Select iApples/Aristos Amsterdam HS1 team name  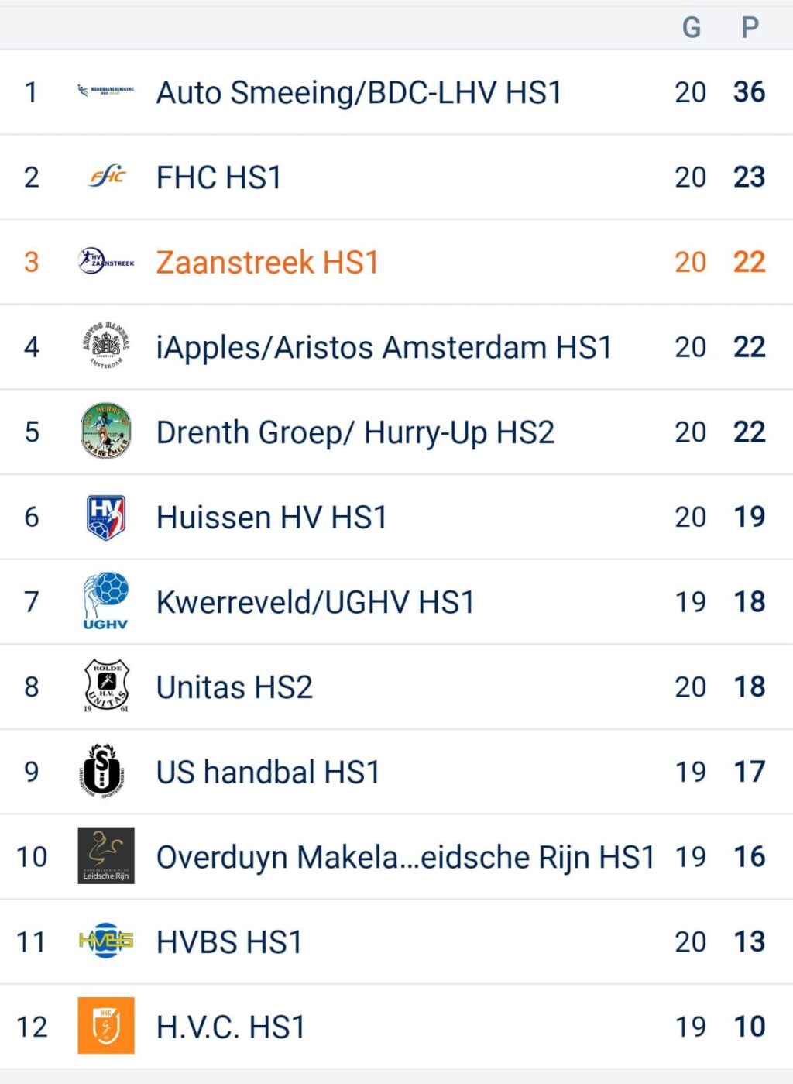[x=384, y=348]
